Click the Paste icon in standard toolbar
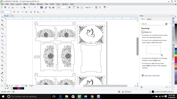Viewport: 177px width, 99px height. pyautogui.click(x=25, y=8)
